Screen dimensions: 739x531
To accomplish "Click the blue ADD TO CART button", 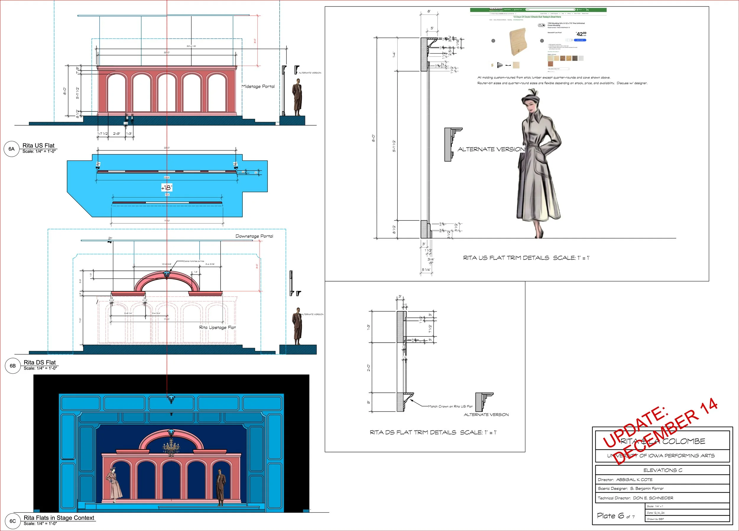I will (580, 40).
